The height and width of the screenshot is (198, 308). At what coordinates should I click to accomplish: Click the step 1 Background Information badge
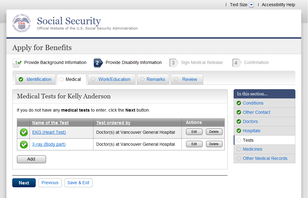17,63
